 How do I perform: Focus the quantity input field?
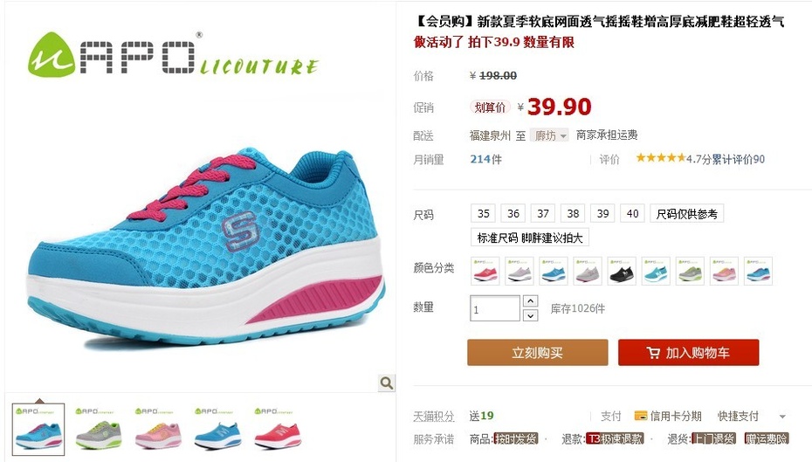(495, 308)
